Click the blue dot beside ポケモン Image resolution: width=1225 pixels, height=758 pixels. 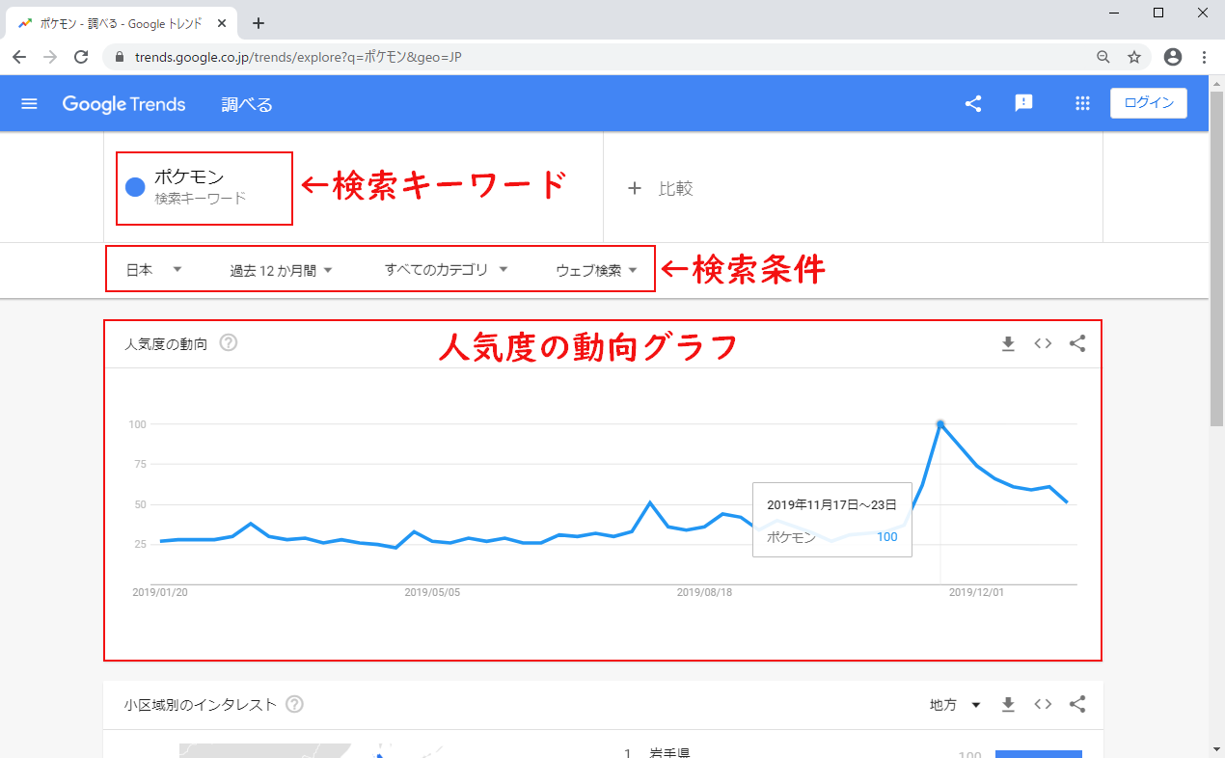click(136, 187)
